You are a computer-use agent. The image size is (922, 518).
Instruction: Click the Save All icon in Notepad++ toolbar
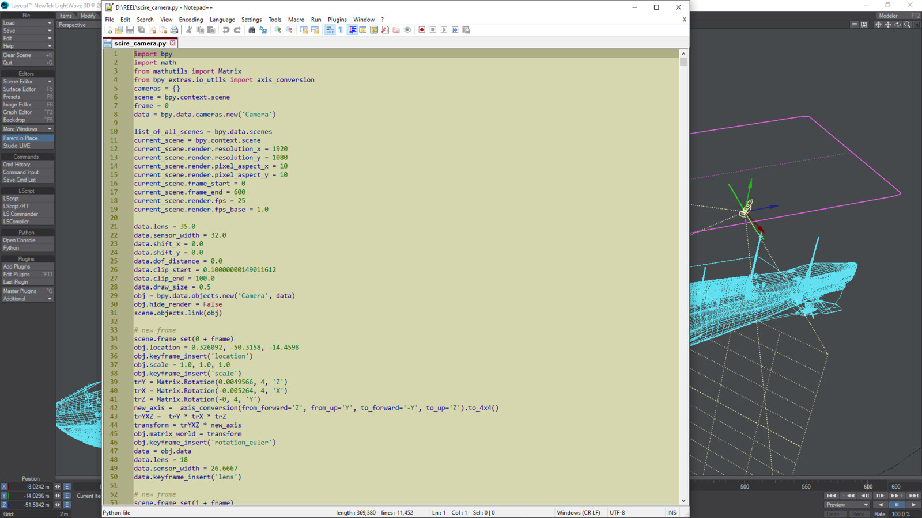pyautogui.click(x=141, y=30)
